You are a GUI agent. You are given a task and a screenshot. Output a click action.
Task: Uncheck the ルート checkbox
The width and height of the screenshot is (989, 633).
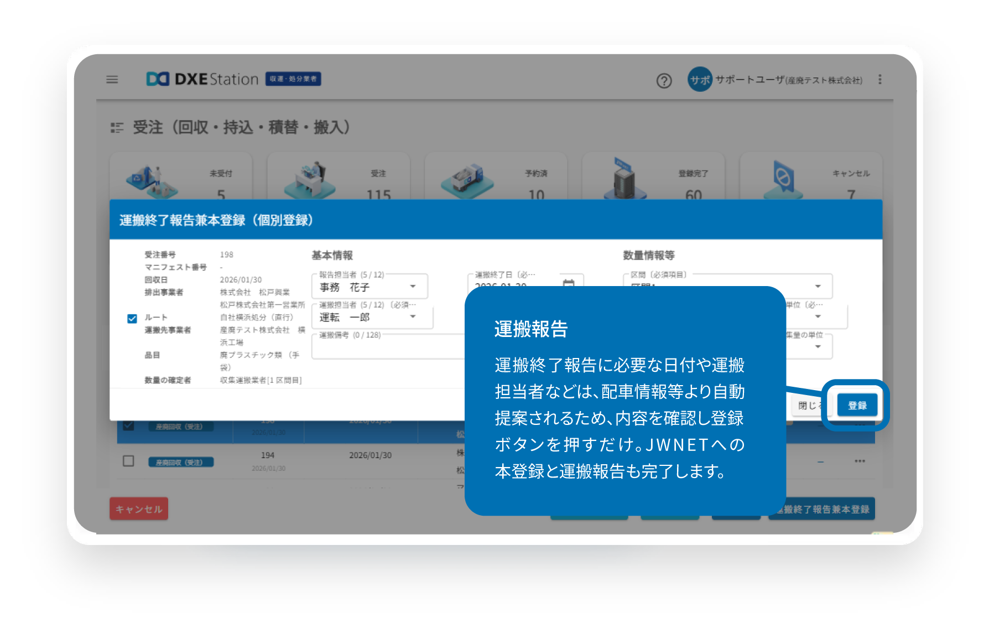pyautogui.click(x=131, y=318)
